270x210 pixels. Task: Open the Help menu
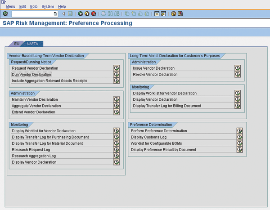click(62, 7)
